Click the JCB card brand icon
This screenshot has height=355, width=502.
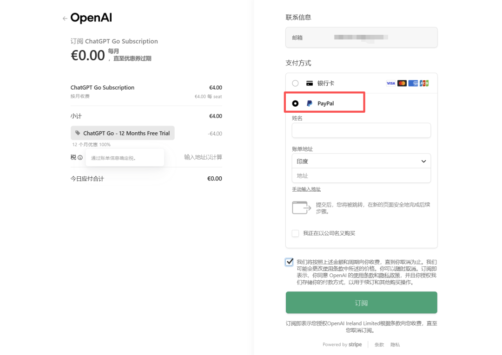(x=423, y=83)
